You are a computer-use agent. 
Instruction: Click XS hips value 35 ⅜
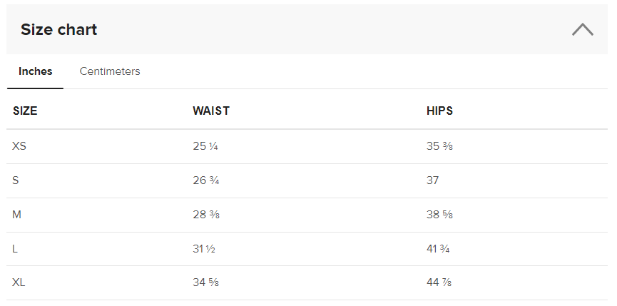[439, 146]
